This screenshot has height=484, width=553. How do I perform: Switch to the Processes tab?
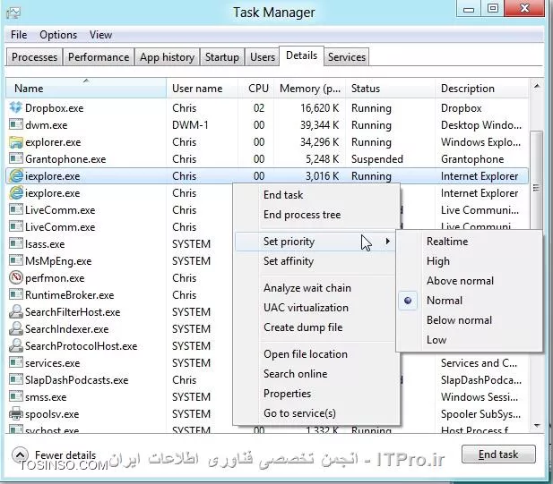[x=34, y=56]
